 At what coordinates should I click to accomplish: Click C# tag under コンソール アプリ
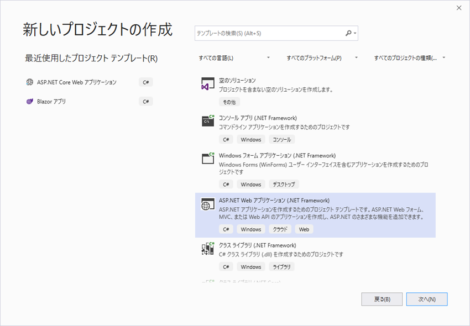(226, 139)
